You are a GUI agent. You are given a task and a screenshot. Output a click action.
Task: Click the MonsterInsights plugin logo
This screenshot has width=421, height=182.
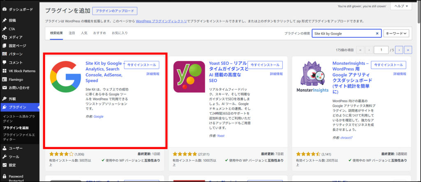(312, 77)
